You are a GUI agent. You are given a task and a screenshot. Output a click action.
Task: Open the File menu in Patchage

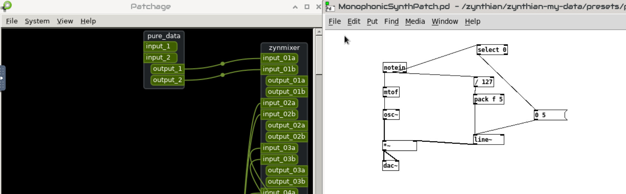[x=12, y=21]
